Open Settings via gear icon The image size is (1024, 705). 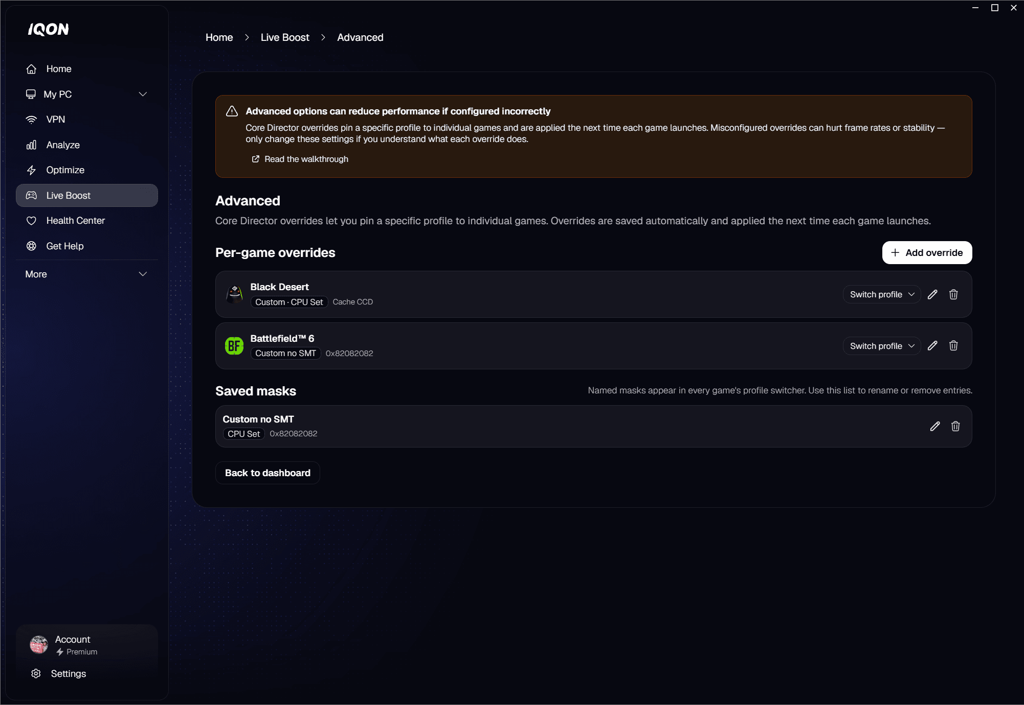coord(36,674)
